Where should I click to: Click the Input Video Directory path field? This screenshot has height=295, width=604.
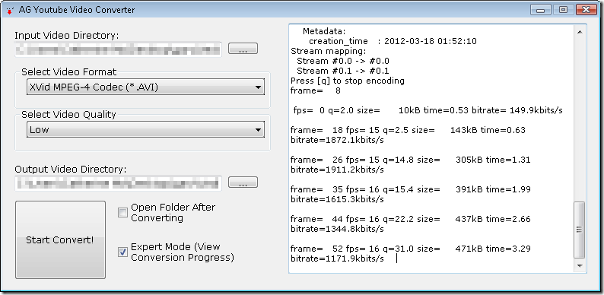click(118, 49)
